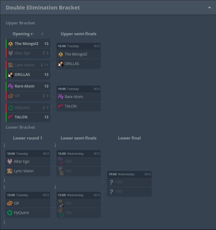Select Alter Ego in lower round 1 match
This screenshot has height=230, width=216.
click(x=28, y=161)
